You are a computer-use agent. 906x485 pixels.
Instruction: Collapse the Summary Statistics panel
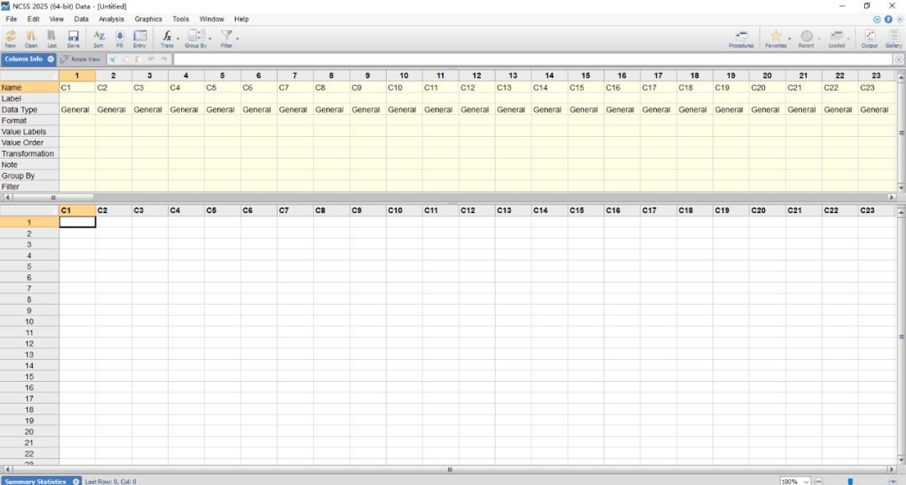[x=75, y=482]
